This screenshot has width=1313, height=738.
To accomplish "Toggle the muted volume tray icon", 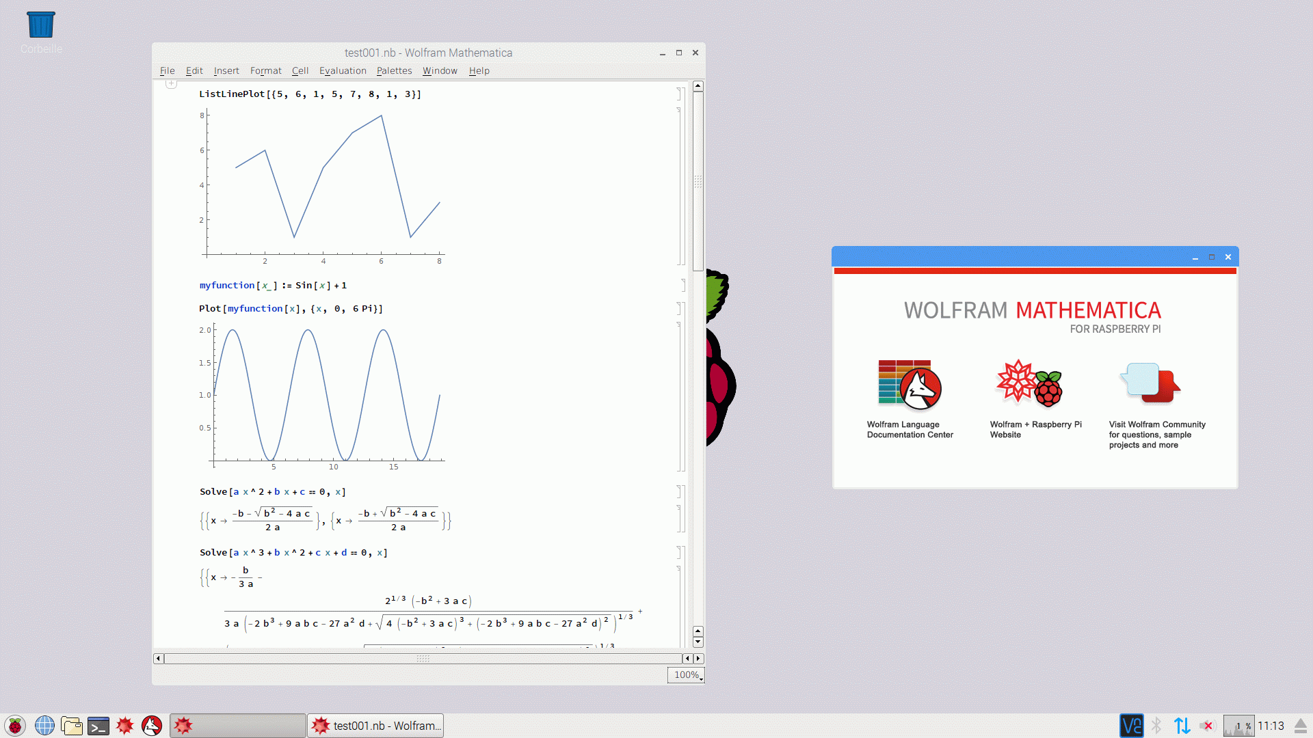I will (x=1208, y=726).
